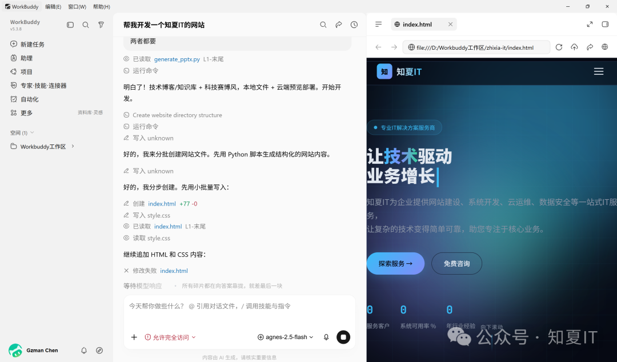Open preview in external browser globe
617x362 pixels.
605,47
